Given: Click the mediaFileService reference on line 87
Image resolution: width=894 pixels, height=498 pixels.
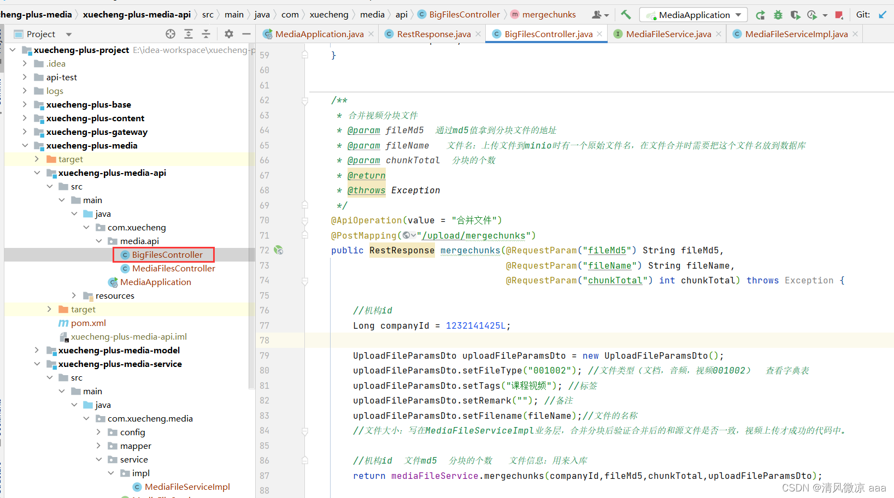Looking at the screenshot, I should pos(434,476).
